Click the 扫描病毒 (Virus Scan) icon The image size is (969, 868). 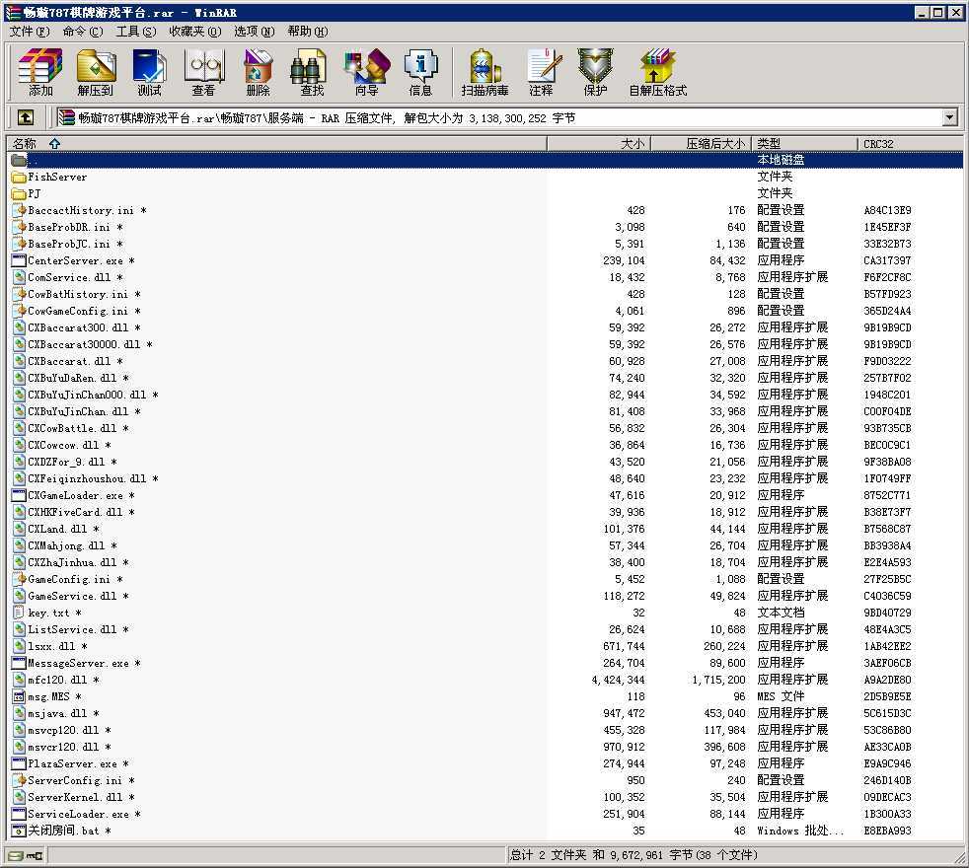(484, 73)
